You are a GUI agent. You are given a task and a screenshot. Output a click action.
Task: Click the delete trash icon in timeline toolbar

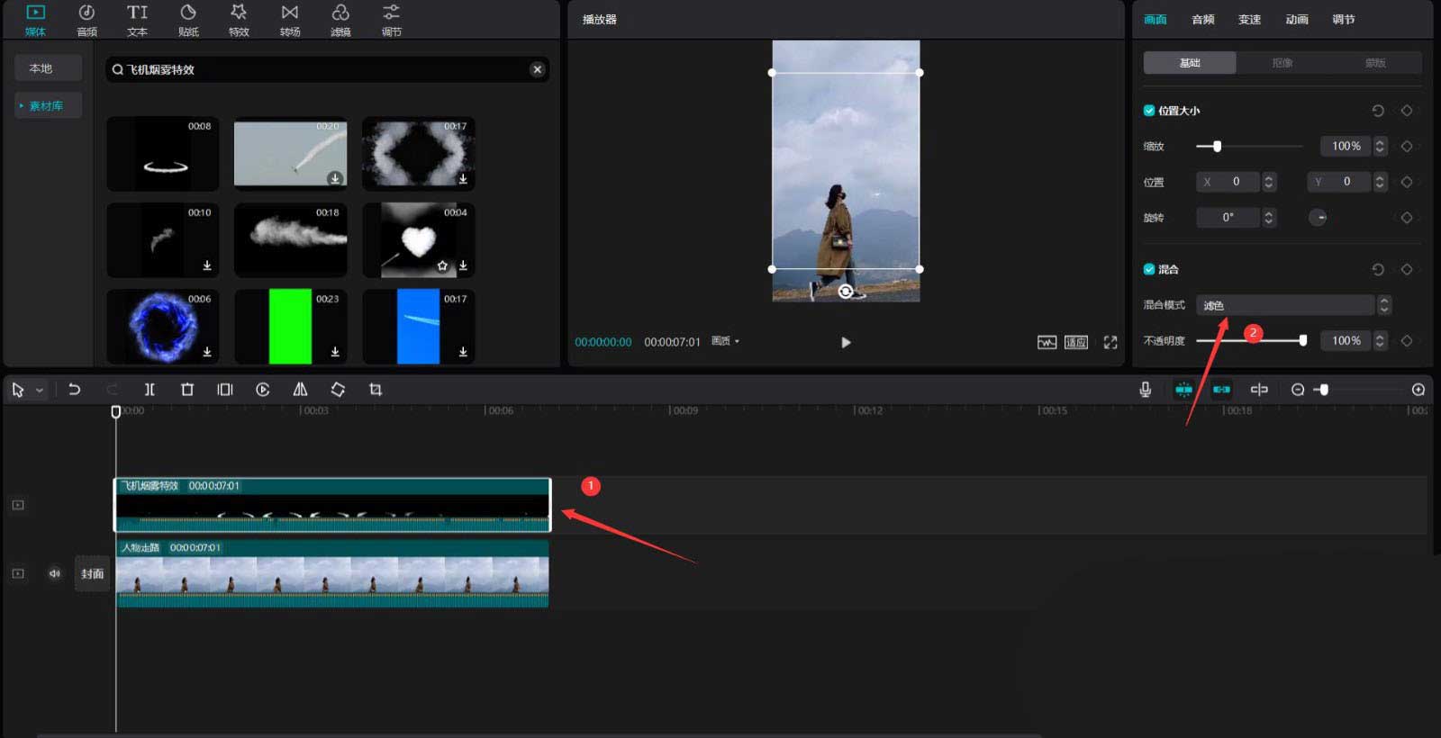(187, 390)
